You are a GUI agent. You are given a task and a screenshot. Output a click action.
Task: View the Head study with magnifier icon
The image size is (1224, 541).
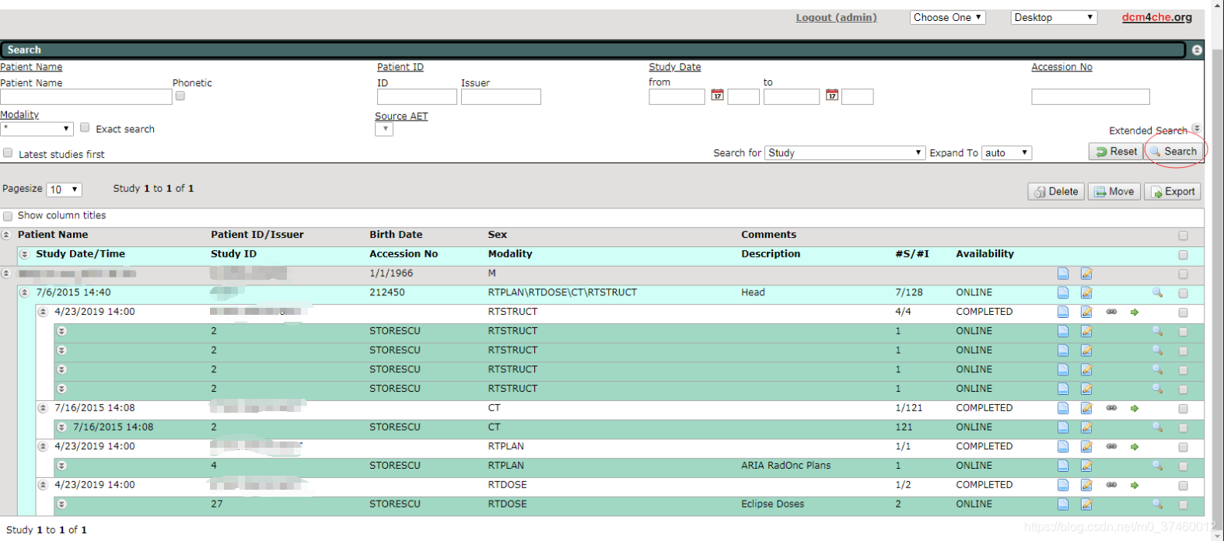tap(1157, 292)
